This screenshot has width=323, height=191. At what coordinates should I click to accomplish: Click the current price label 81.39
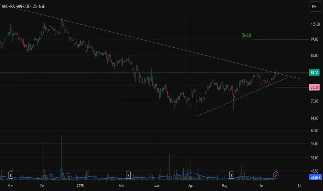[x=314, y=73]
